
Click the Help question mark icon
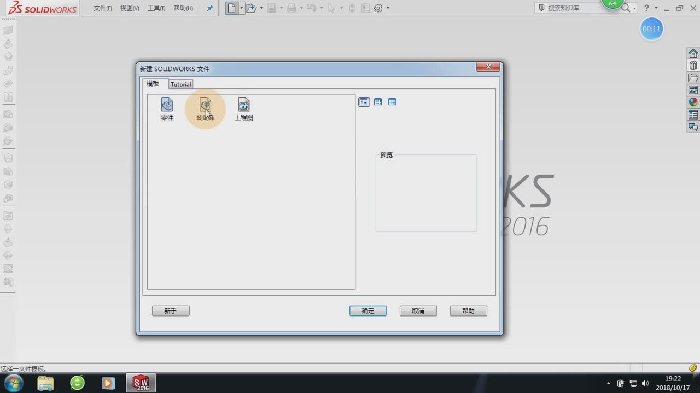pyautogui.click(x=646, y=8)
